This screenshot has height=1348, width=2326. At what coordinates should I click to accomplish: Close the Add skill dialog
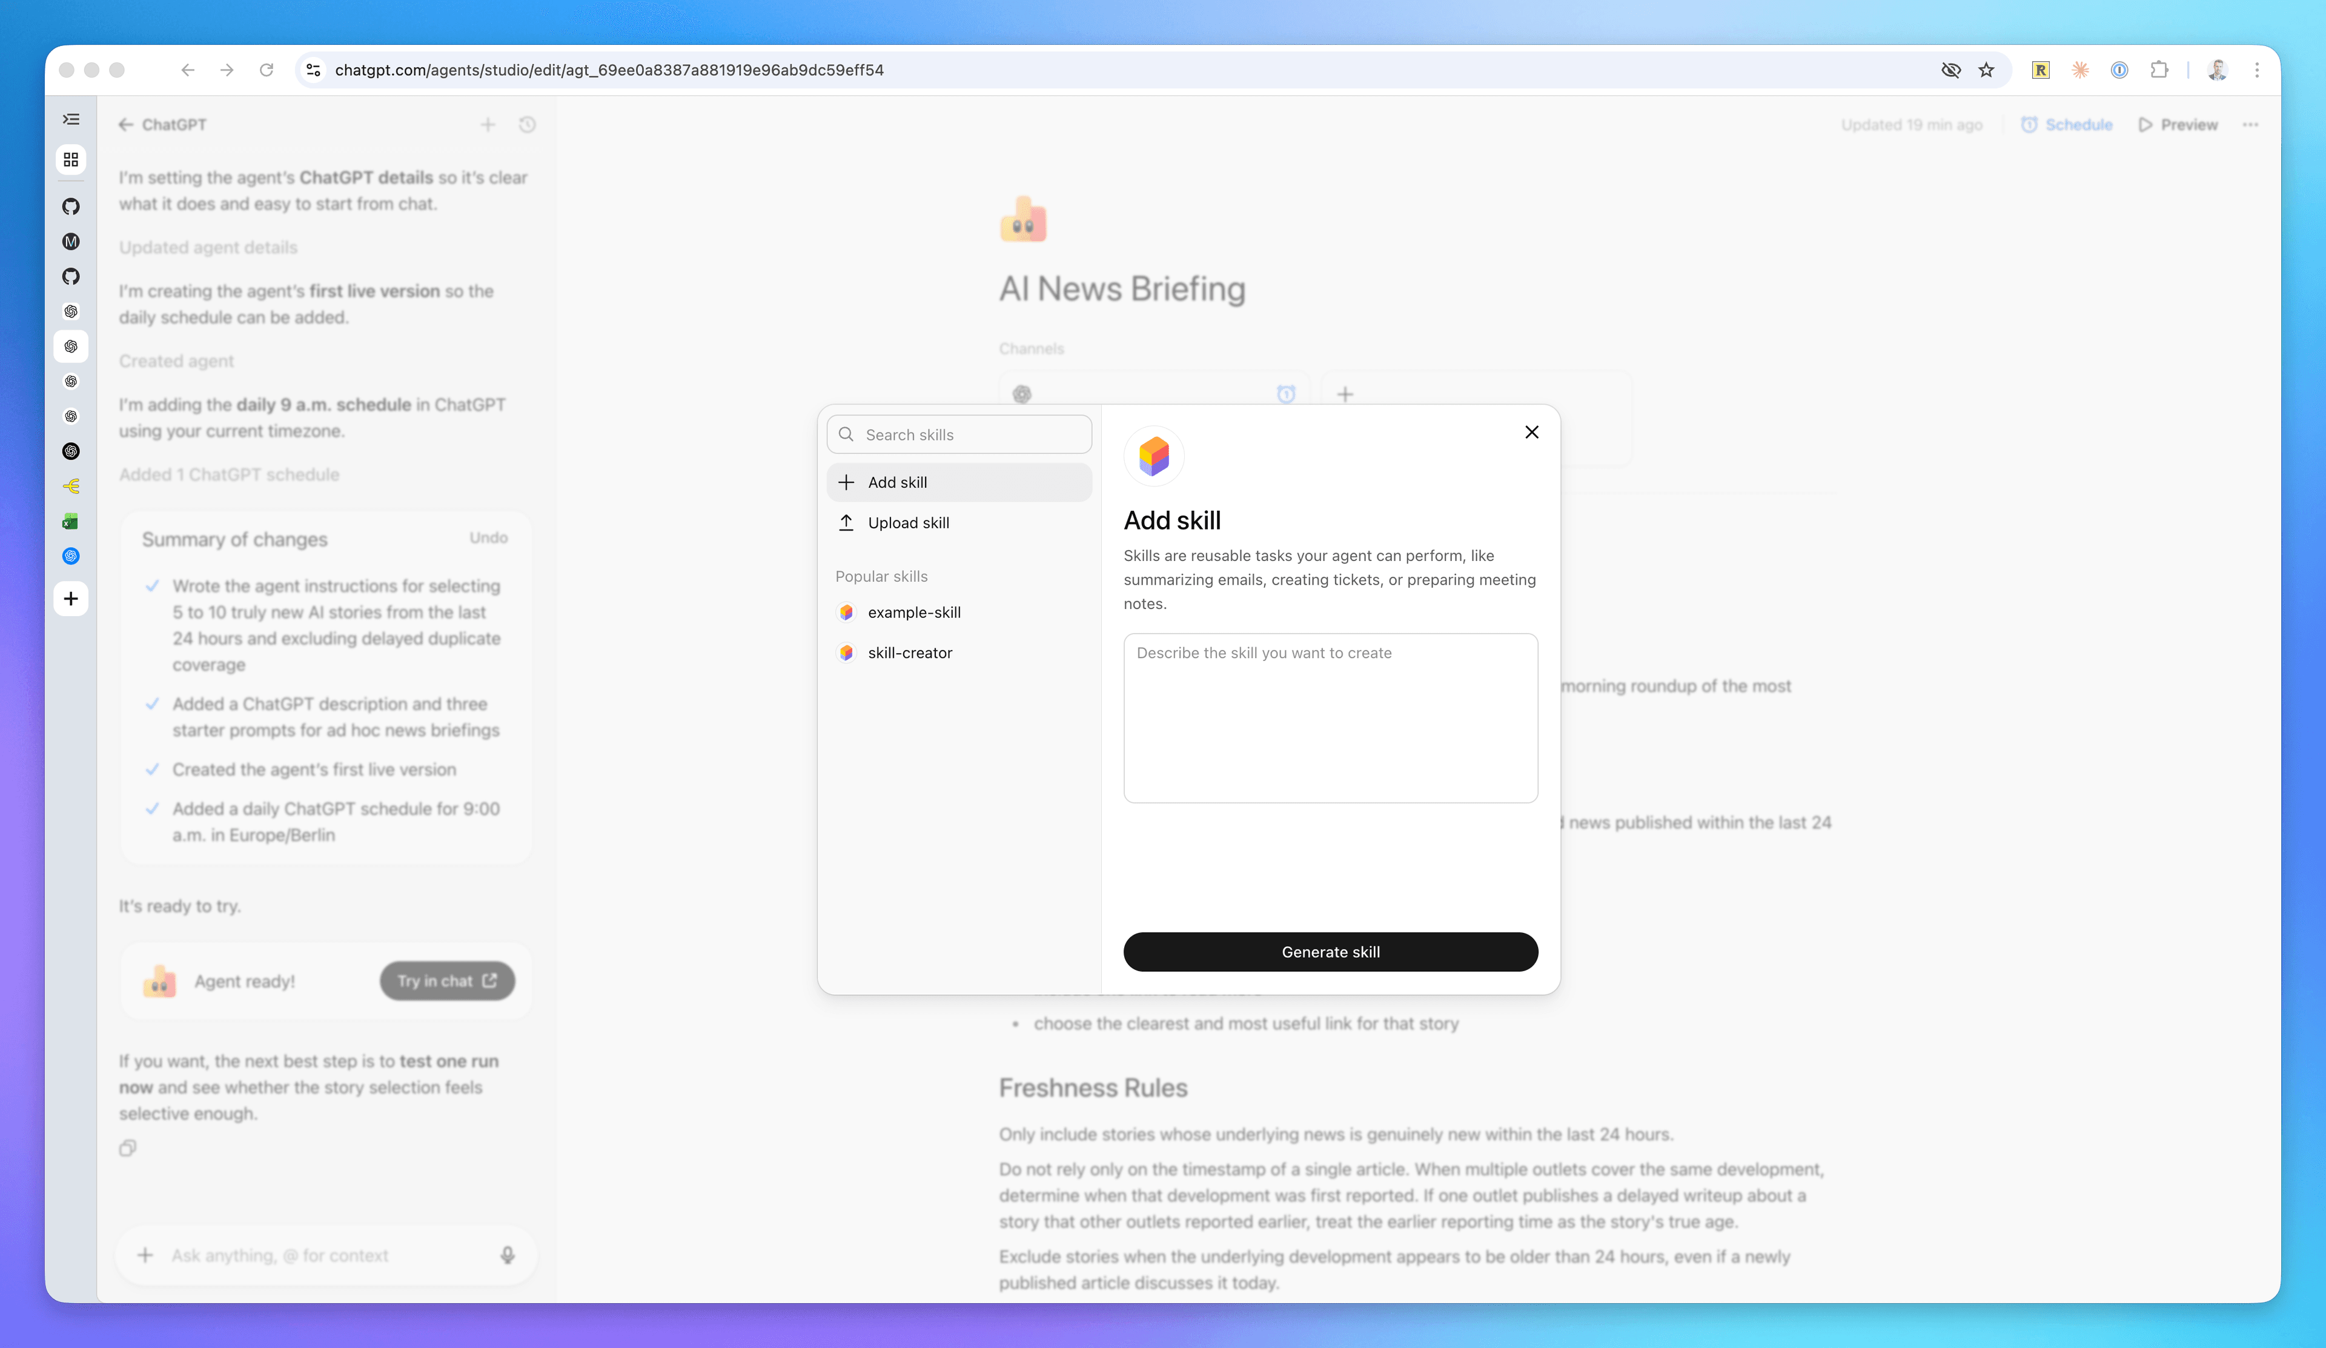point(1531,432)
